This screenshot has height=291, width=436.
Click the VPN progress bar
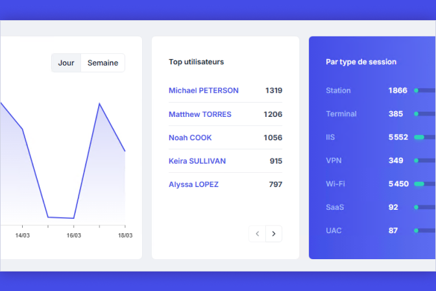point(424,160)
